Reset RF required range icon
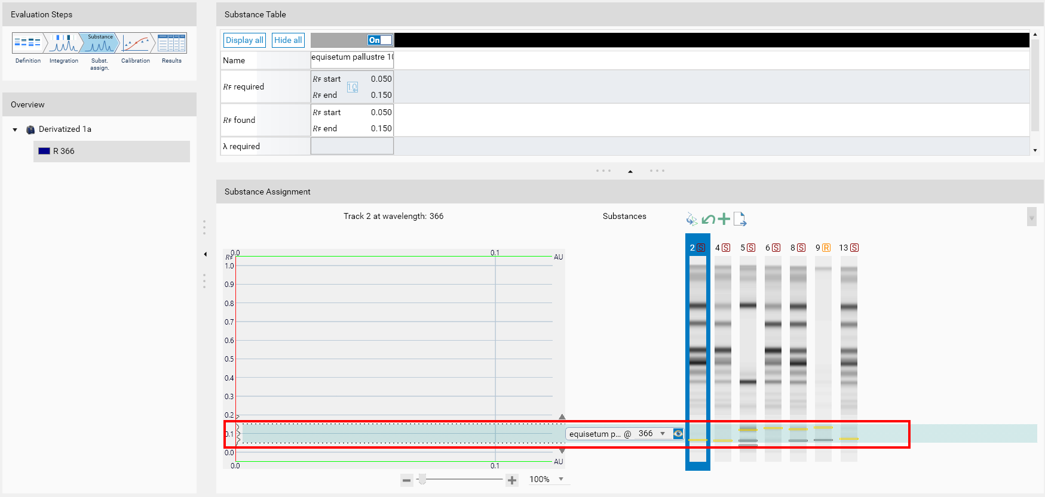This screenshot has width=1045, height=497. 353,87
